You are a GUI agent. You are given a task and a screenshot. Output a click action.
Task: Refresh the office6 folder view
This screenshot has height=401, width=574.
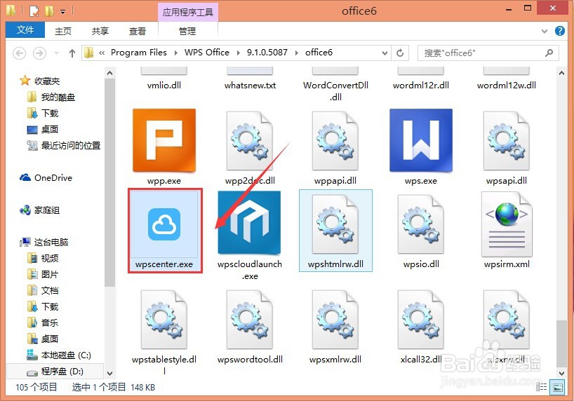point(400,53)
